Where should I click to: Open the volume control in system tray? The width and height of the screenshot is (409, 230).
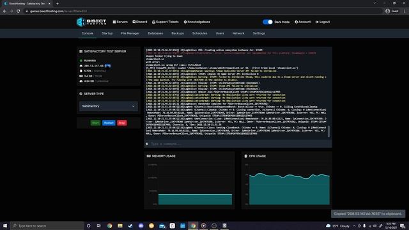(x=375, y=226)
